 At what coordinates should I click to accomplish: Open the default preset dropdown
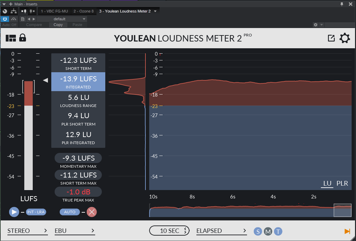click(61, 19)
